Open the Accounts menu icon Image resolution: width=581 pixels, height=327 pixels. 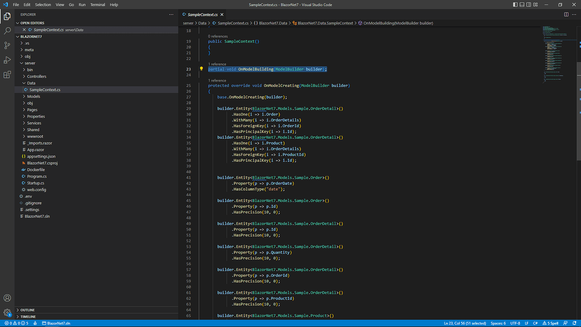tap(7, 298)
